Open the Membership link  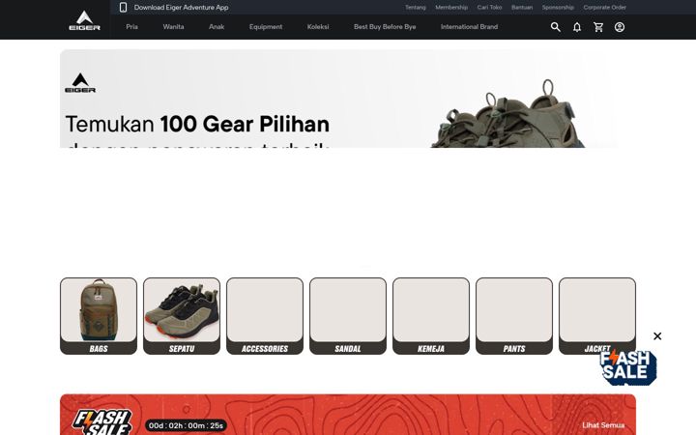click(x=451, y=7)
